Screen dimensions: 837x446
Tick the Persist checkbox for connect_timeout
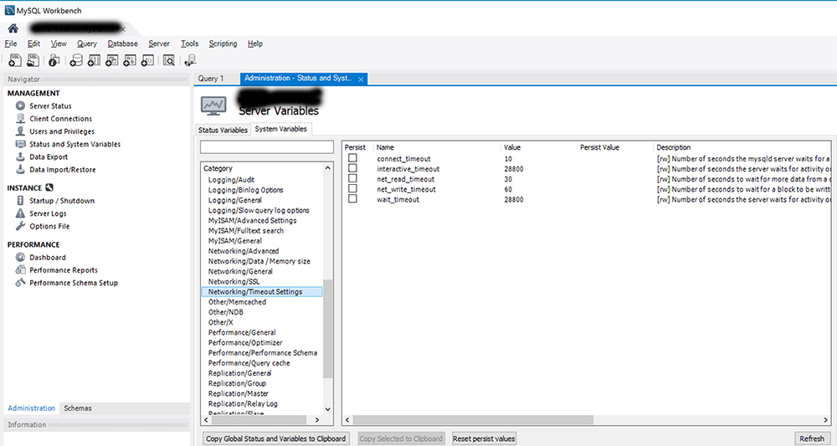coord(352,158)
